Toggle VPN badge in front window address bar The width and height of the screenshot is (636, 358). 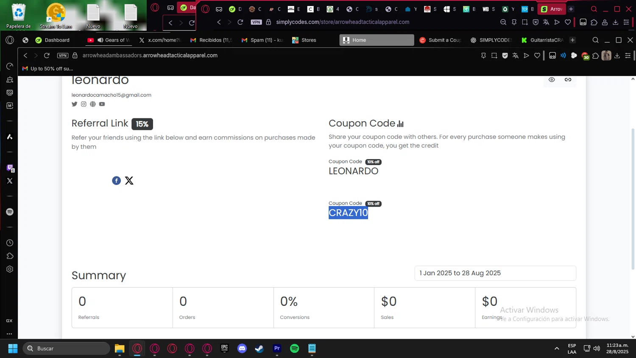pos(63,56)
